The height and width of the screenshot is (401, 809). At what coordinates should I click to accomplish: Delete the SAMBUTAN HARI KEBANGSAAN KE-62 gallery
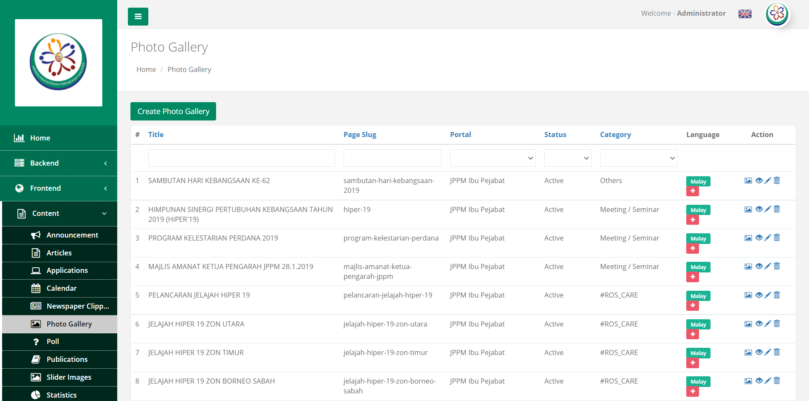[x=777, y=180]
